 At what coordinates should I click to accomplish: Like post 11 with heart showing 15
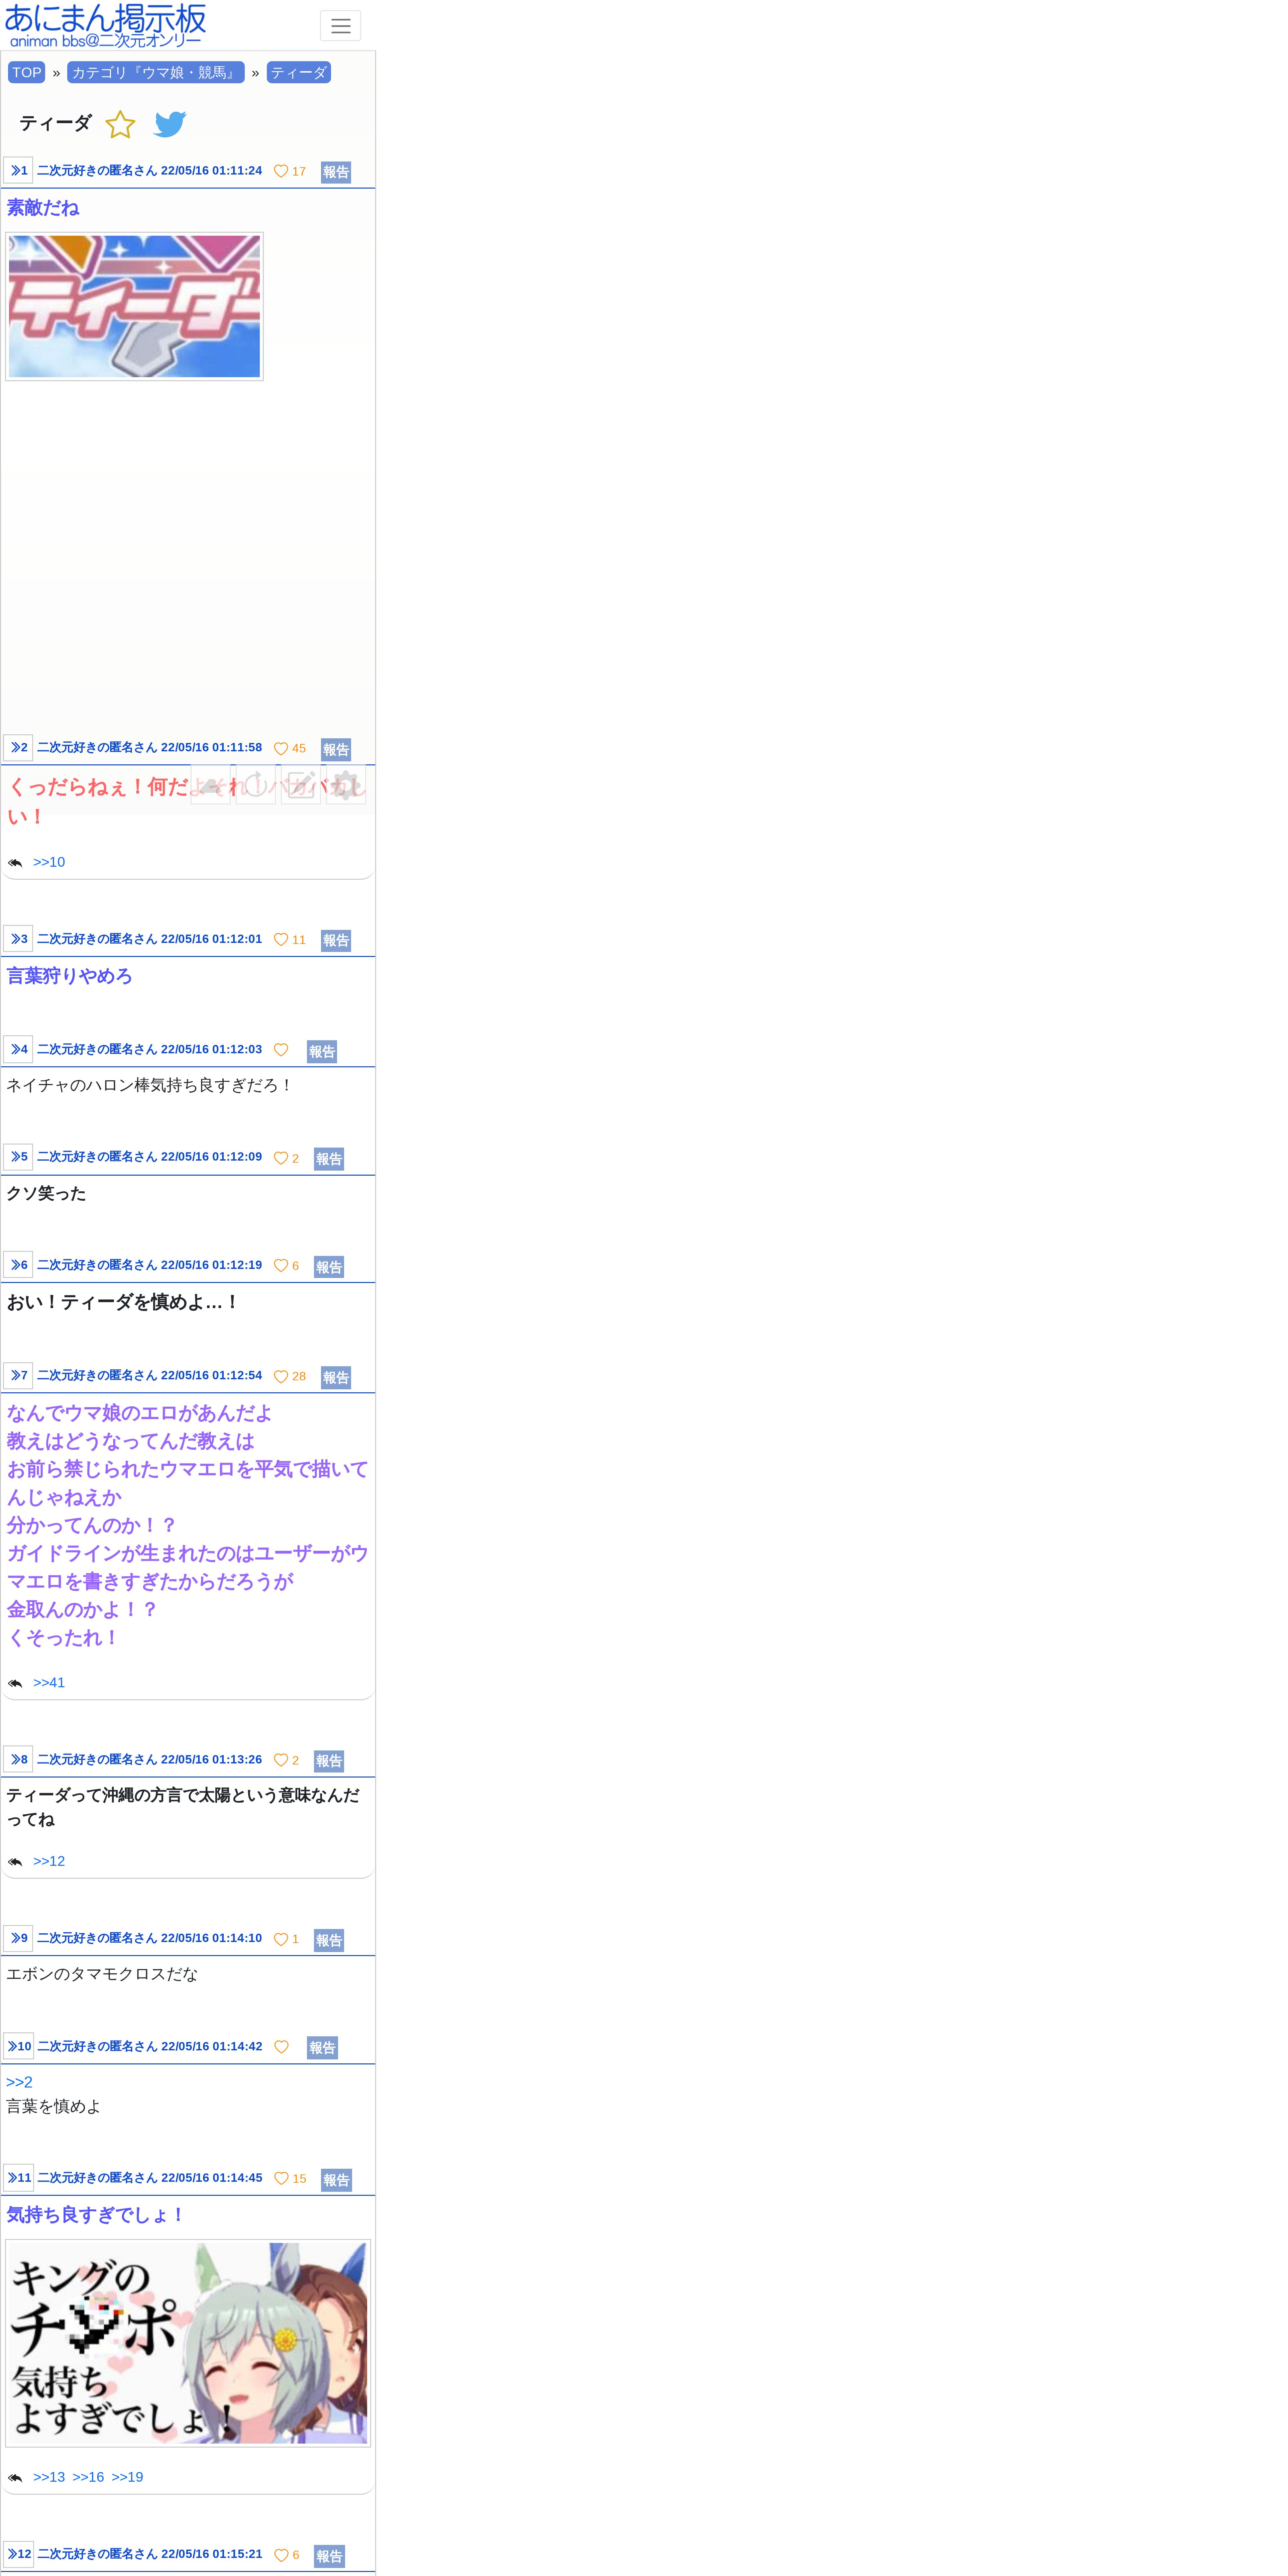[x=290, y=2179]
